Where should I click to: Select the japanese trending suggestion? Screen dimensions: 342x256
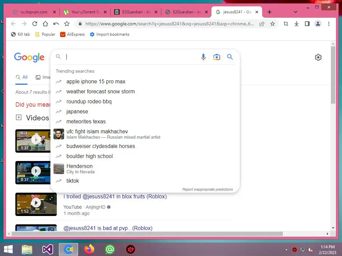click(145, 112)
